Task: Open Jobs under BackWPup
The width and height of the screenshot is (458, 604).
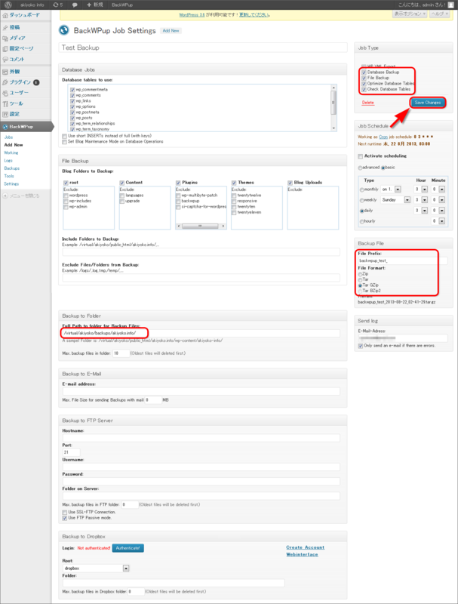Action: (8, 137)
